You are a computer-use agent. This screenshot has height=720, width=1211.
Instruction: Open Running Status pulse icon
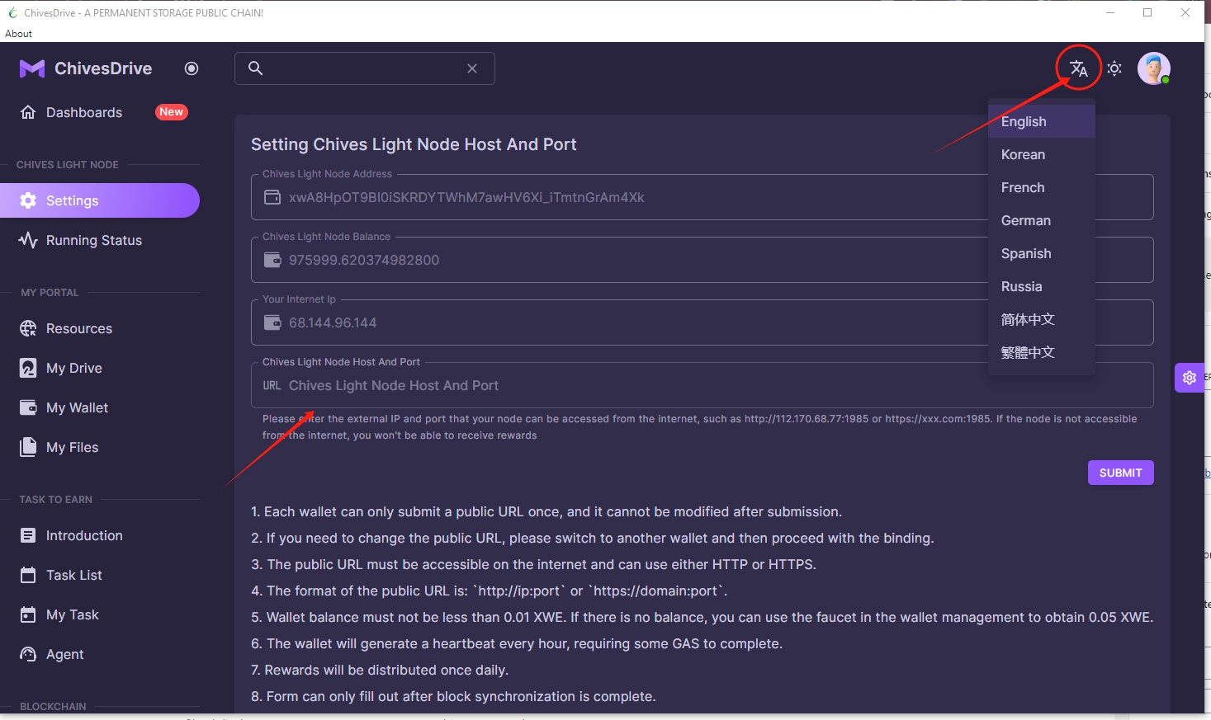(x=28, y=240)
